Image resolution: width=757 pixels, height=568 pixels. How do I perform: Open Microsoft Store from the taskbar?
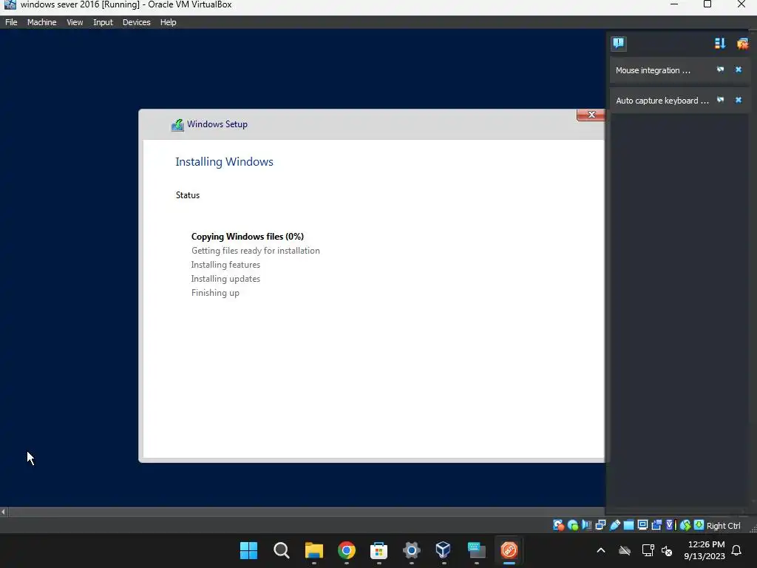pyautogui.click(x=379, y=550)
